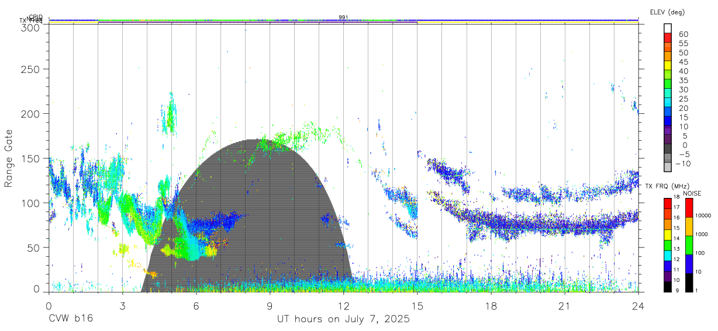Click the "NOISE" legend title
This screenshot has width=718, height=331.
(x=692, y=193)
